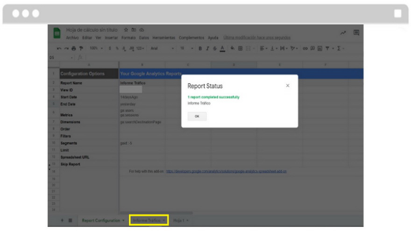
Task: Click the formula bar field
Action: pos(224,57)
